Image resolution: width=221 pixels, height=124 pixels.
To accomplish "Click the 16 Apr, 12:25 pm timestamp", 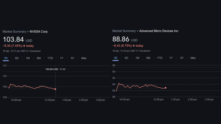I will pyautogui.click(x=125, y=51).
